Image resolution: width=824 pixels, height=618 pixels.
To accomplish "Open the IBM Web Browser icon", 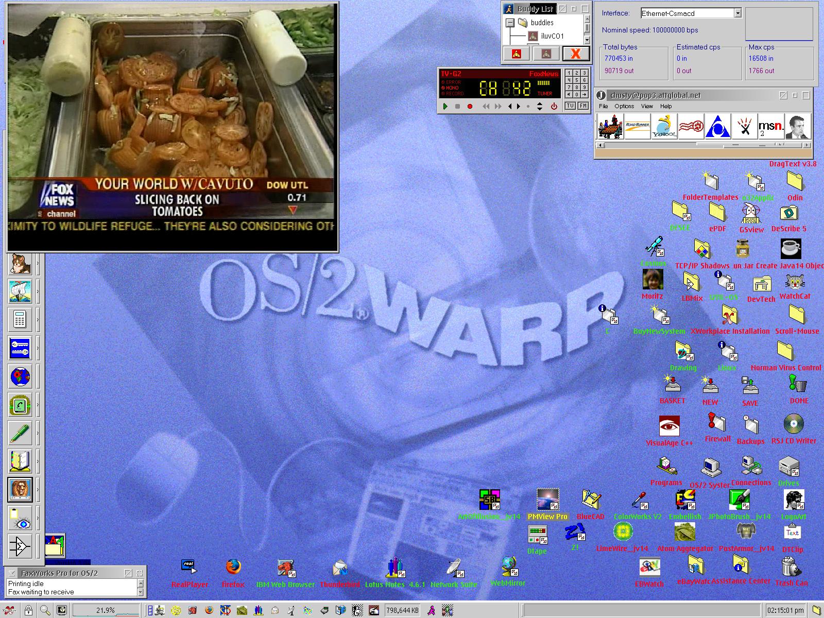I will (285, 568).
